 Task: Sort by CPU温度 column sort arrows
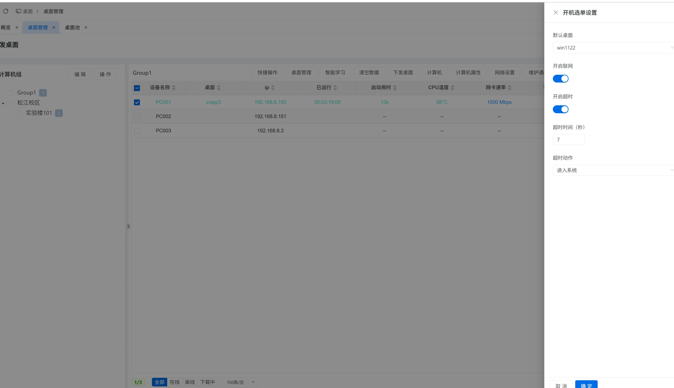[x=452, y=88]
